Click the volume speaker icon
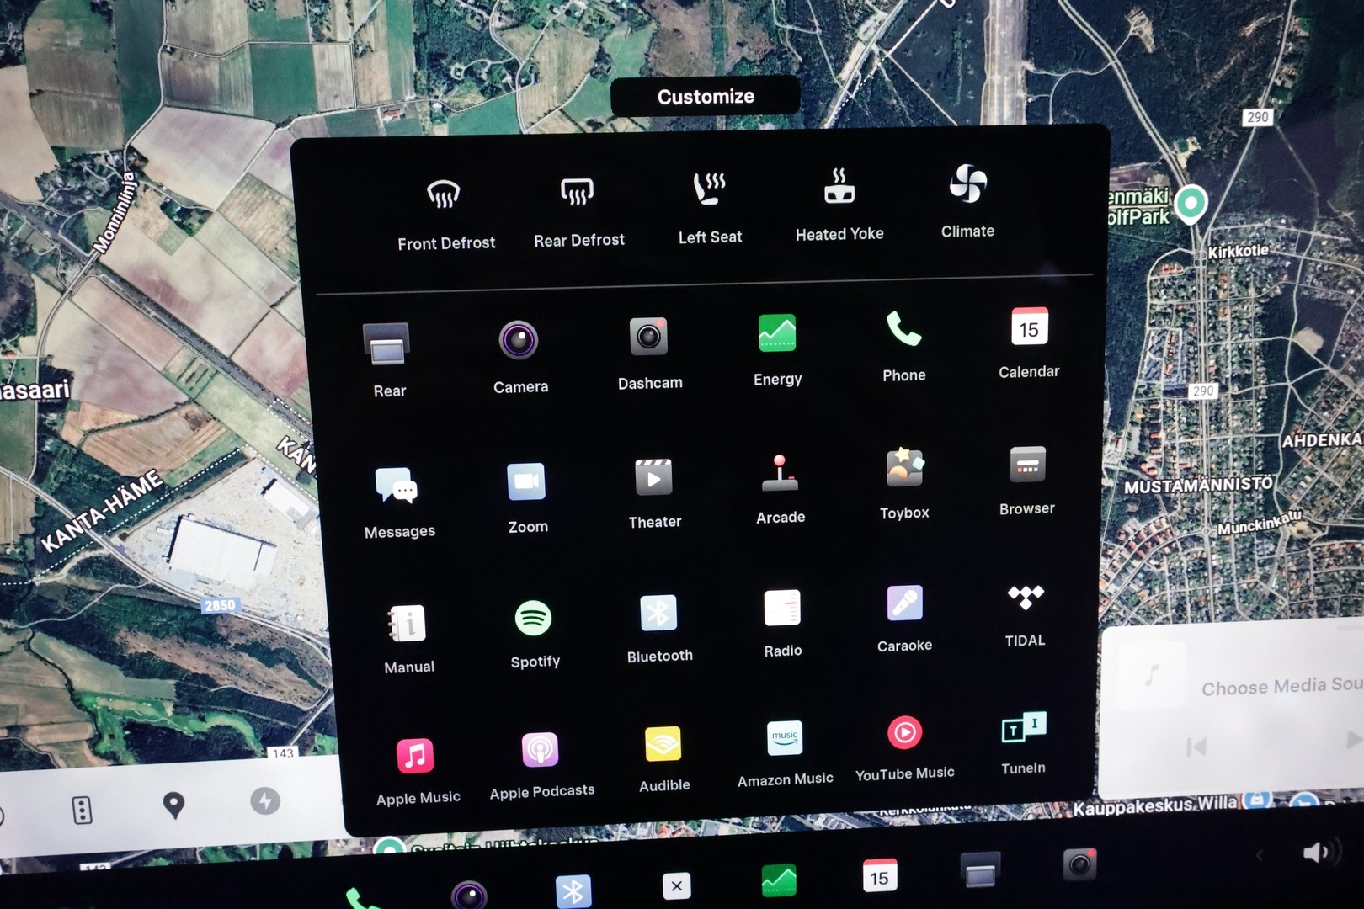This screenshot has height=909, width=1364. (1318, 853)
